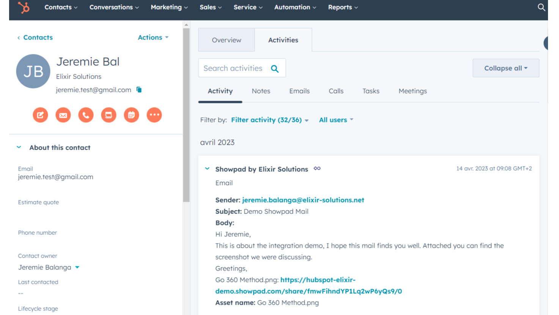
Task: Open global search with the magnifier icon
Action: coord(542,7)
